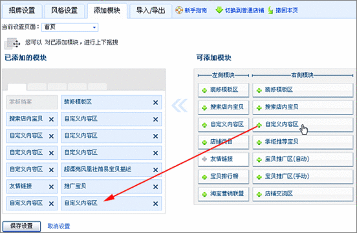Click the green arrow 切换到普通店铺 icon
This screenshot has width=357, height=233.
coord(219,10)
